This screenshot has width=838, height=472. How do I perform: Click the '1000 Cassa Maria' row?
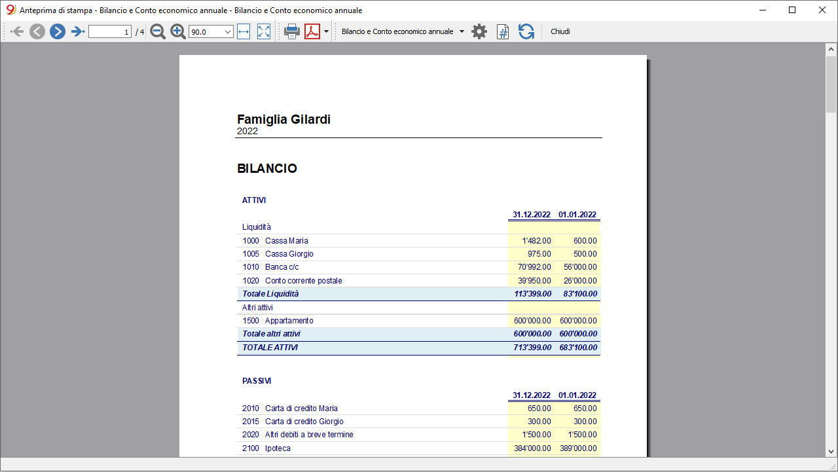(418, 241)
